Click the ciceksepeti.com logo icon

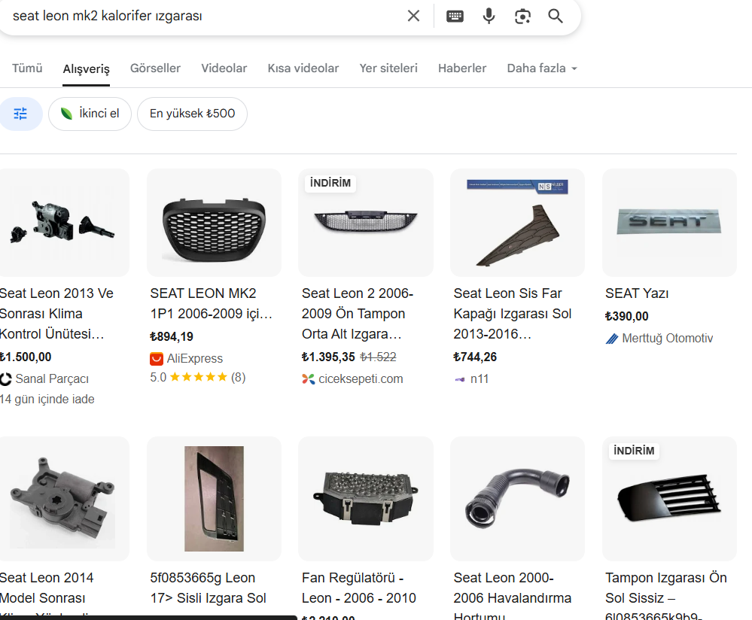pyautogui.click(x=309, y=378)
